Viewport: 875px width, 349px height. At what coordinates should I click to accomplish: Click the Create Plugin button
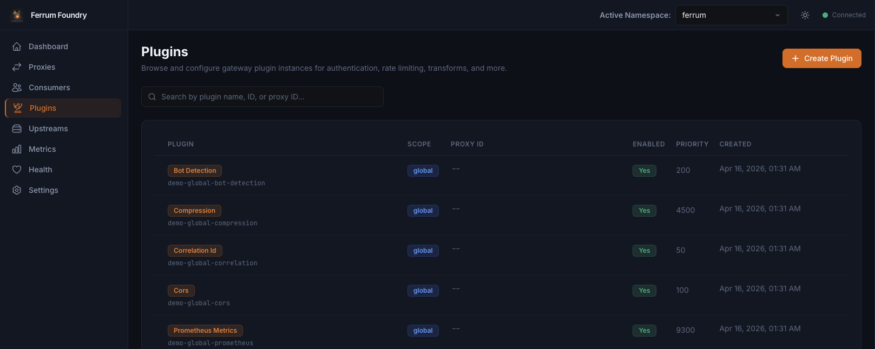[x=821, y=58]
